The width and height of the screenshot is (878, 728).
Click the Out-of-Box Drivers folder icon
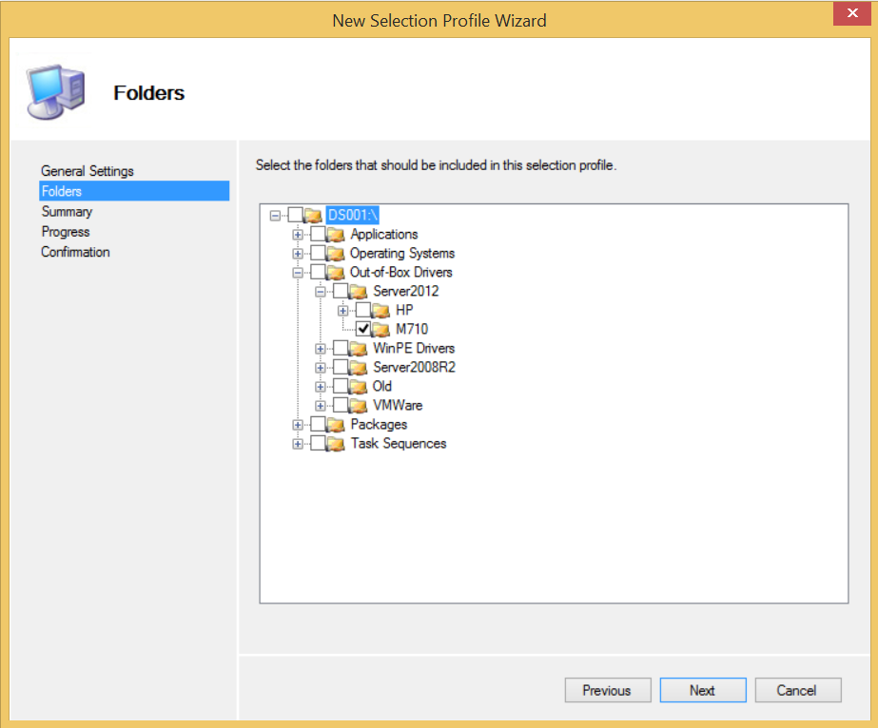[336, 273]
